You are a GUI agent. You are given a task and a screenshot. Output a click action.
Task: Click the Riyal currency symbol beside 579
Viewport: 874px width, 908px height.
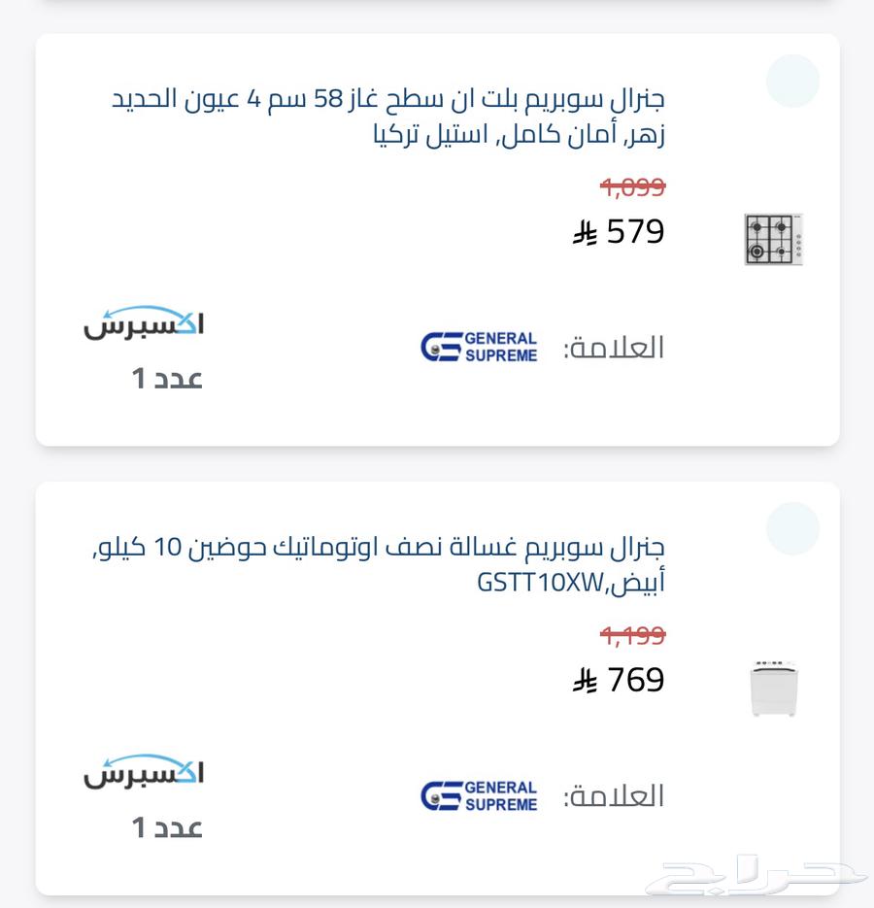pos(585,233)
